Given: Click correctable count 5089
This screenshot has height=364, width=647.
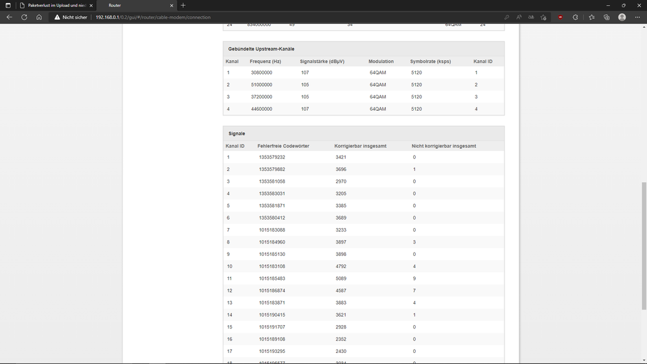Looking at the screenshot, I should tap(341, 279).
